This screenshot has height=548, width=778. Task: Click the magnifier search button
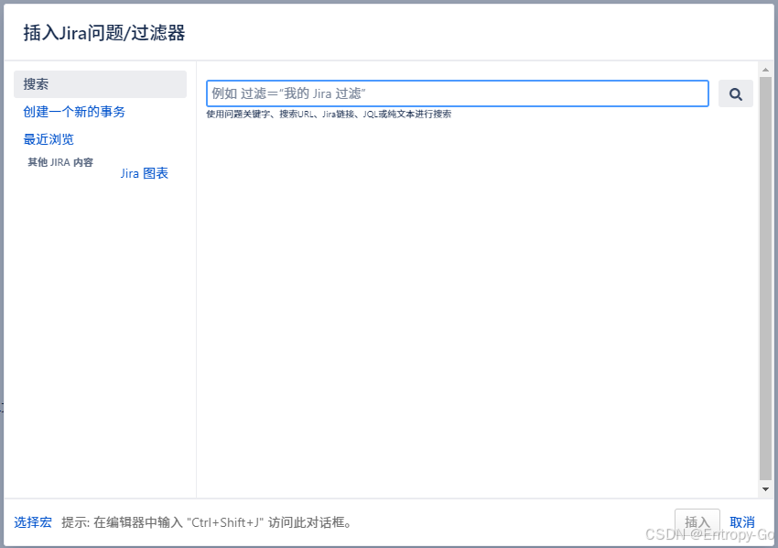pos(735,93)
